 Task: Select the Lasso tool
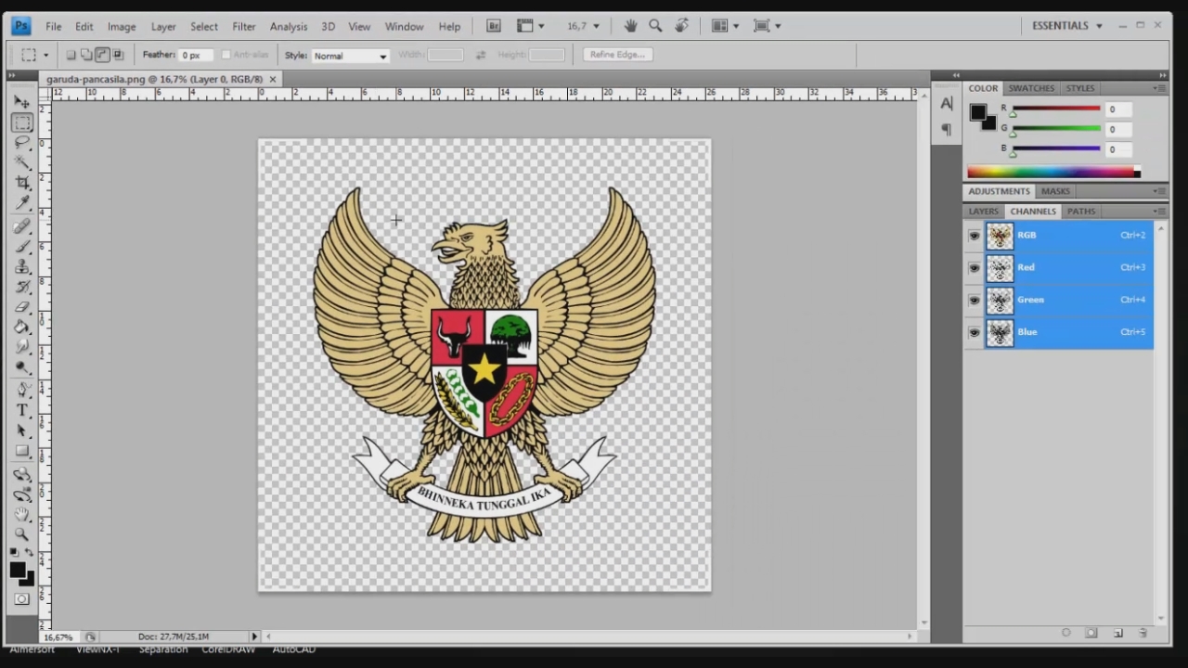(x=22, y=143)
